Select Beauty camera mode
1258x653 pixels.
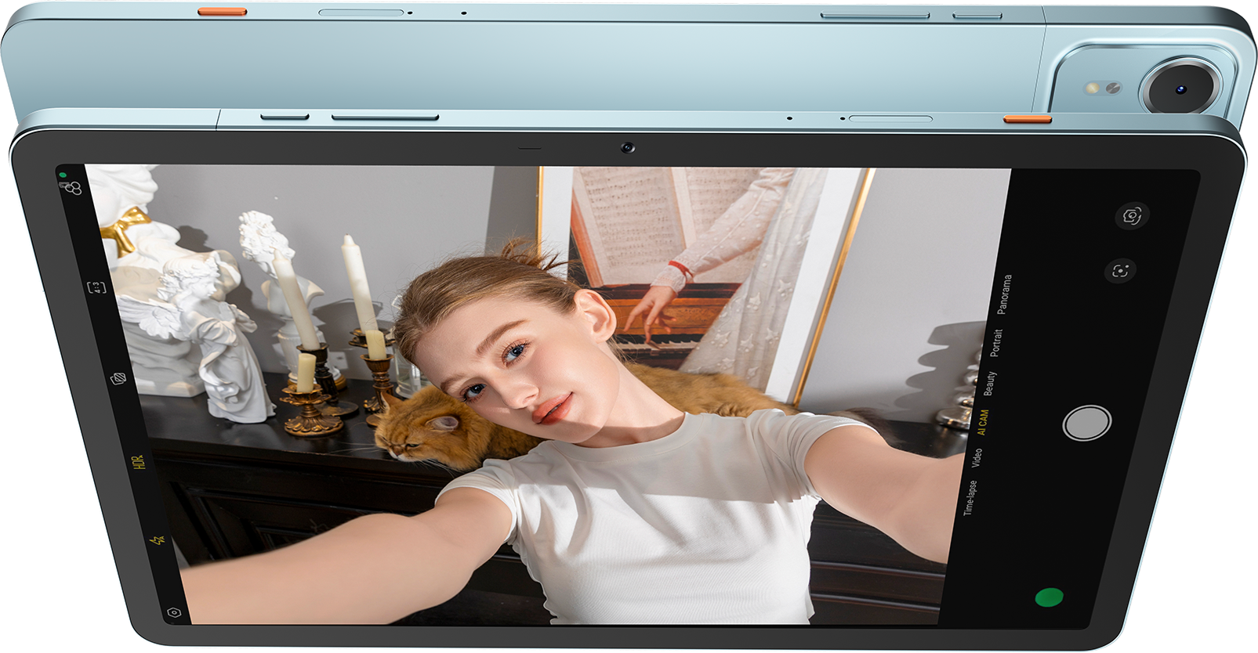[x=989, y=383]
